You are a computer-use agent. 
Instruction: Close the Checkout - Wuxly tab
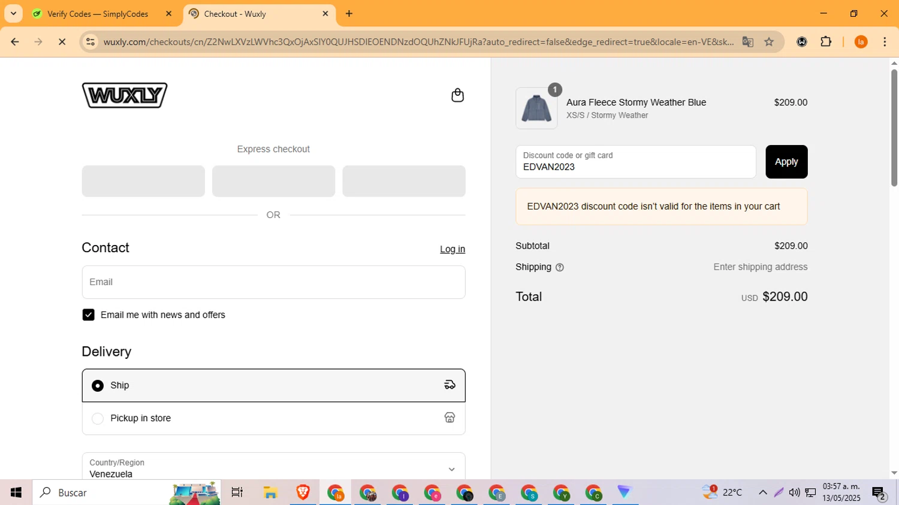tap(325, 14)
